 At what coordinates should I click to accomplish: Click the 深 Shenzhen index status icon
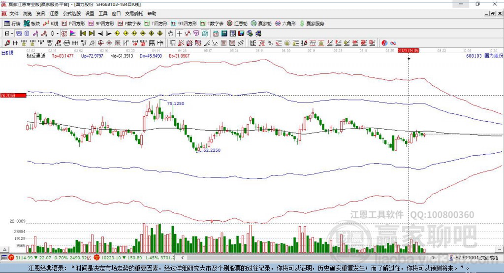97,258
